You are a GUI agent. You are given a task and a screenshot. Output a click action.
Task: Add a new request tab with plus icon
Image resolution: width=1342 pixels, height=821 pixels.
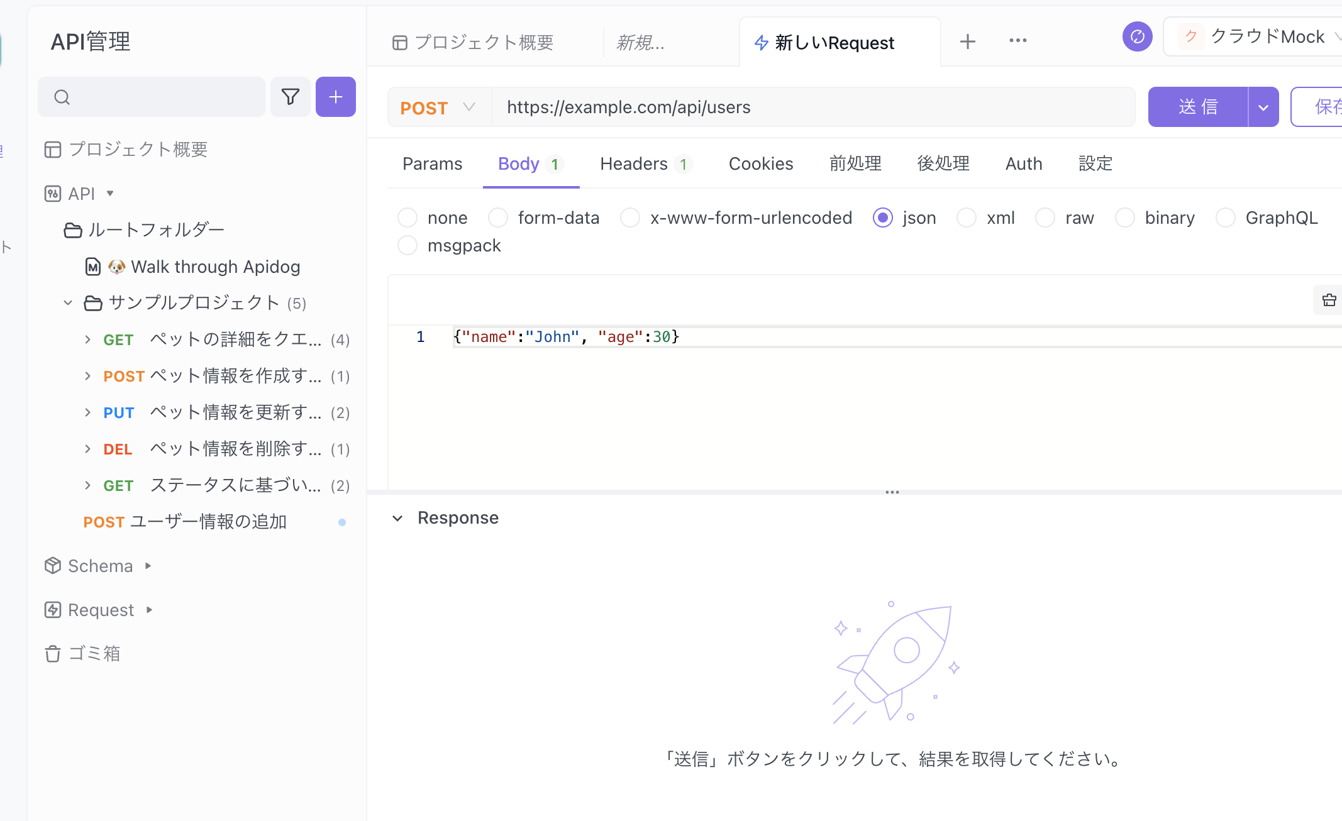coord(967,41)
